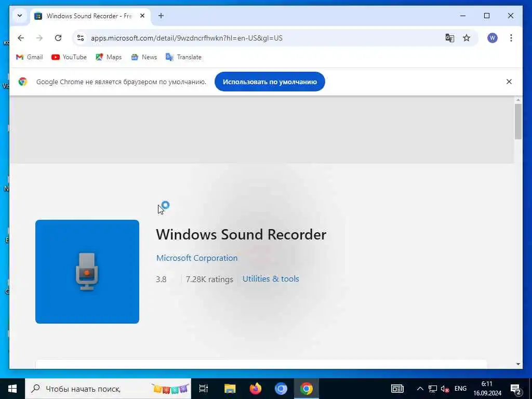The image size is (532, 399).
Task: Open the Windows Start menu
Action: [12, 389]
